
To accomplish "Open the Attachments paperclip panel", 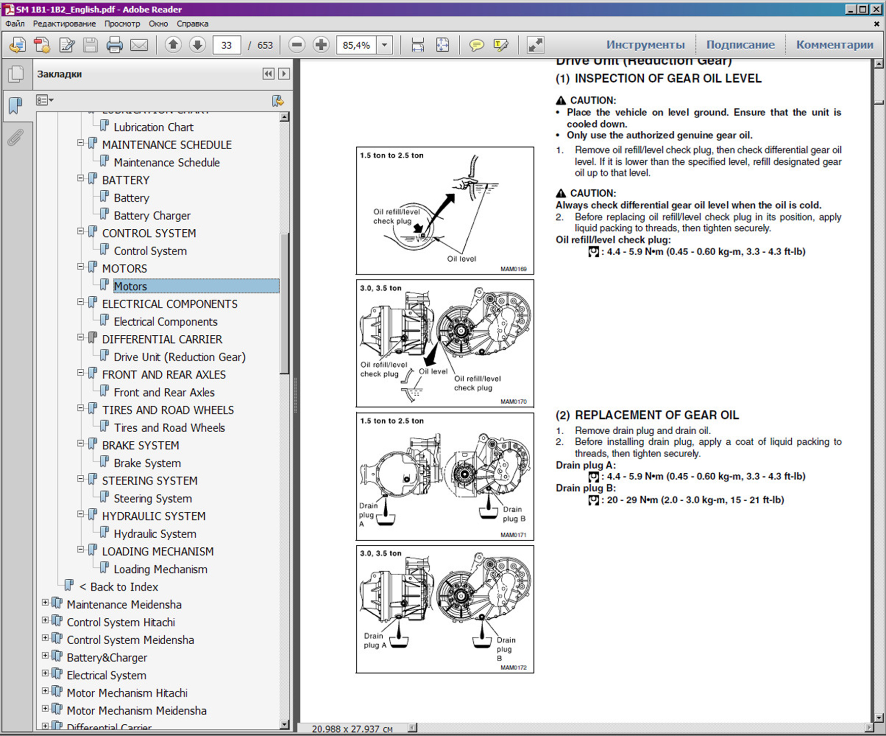I will click(x=16, y=137).
